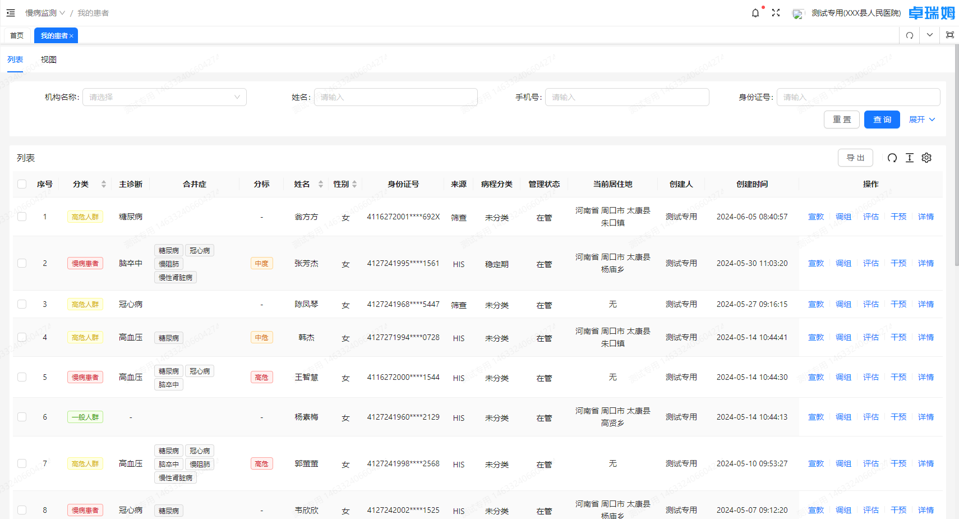Image resolution: width=959 pixels, height=519 pixels.
Task: Open 详情 for 王智慧 row
Action: (926, 377)
